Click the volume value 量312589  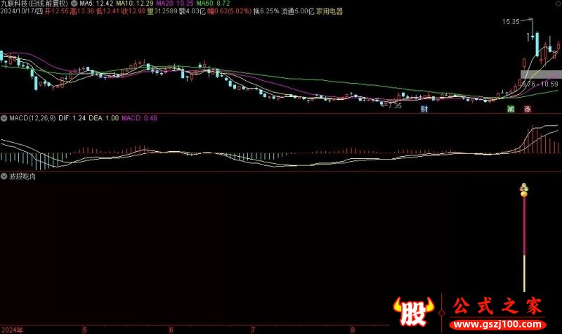(x=162, y=11)
